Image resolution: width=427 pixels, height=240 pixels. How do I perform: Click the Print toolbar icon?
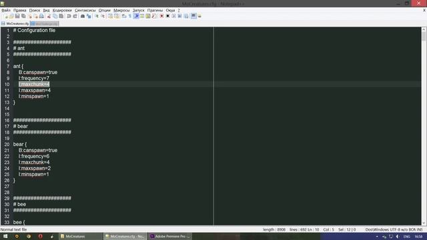(41, 16)
